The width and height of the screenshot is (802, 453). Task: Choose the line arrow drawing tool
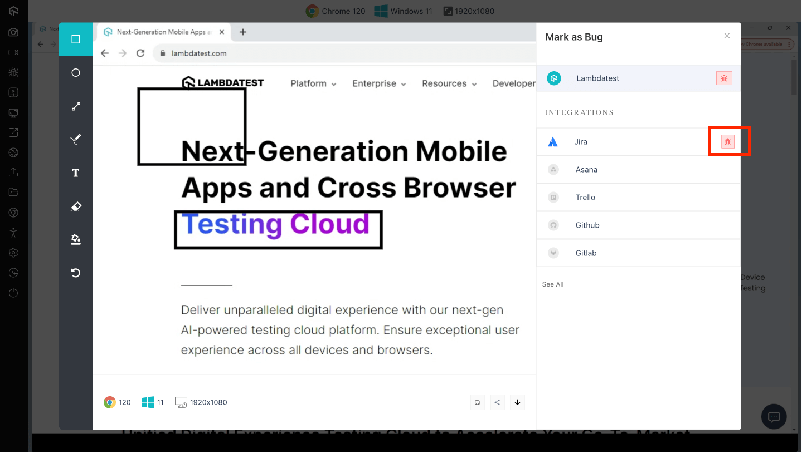point(76,106)
